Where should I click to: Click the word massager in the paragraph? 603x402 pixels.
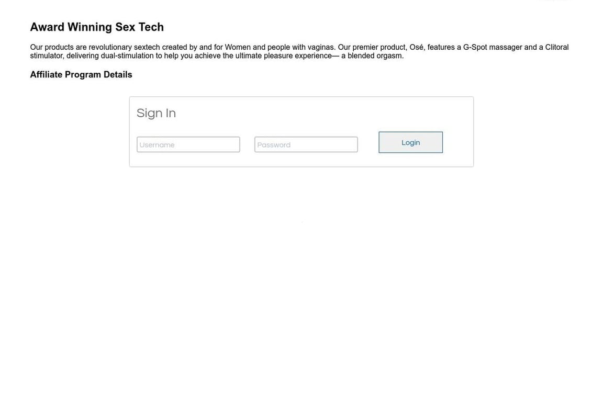click(506, 47)
